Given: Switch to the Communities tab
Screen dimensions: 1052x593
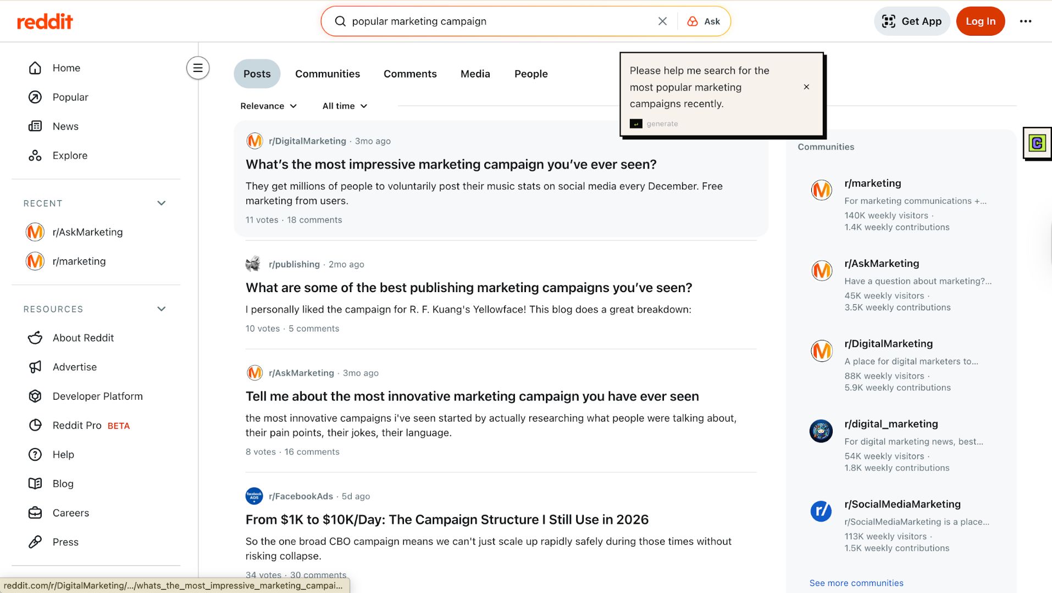Looking at the screenshot, I should click(327, 74).
